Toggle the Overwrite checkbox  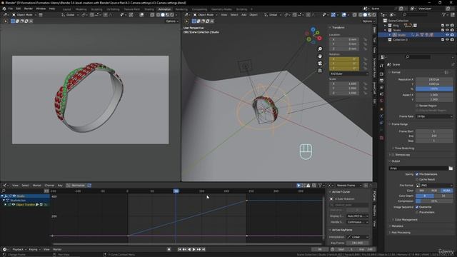417,207
